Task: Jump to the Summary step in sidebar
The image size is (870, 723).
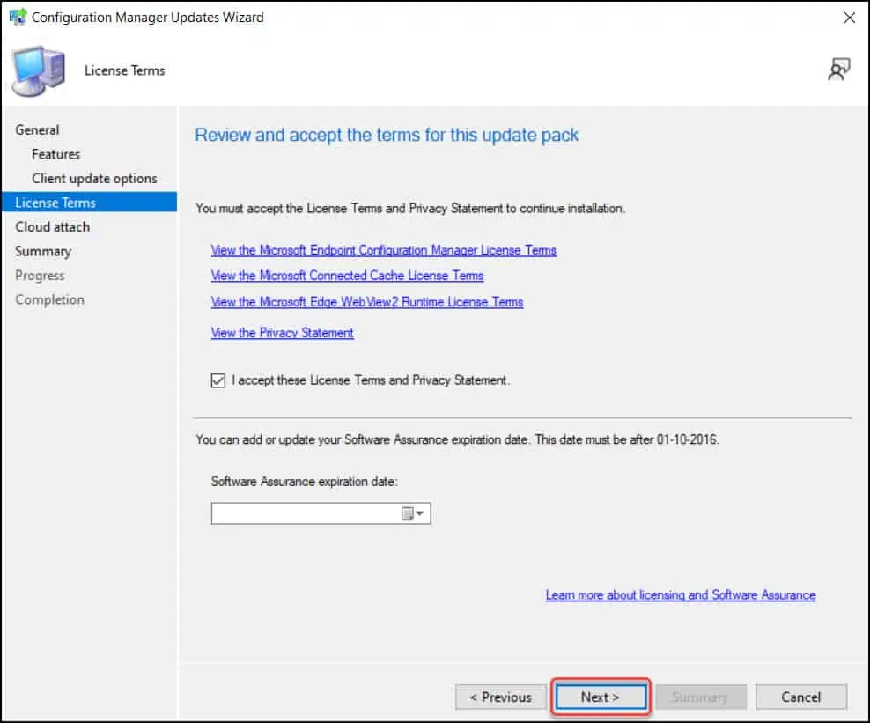Action: click(43, 251)
